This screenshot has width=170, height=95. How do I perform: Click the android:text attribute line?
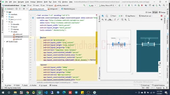(x=60, y=50)
